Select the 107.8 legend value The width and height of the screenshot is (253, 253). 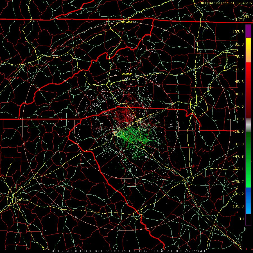pyautogui.click(x=238, y=31)
